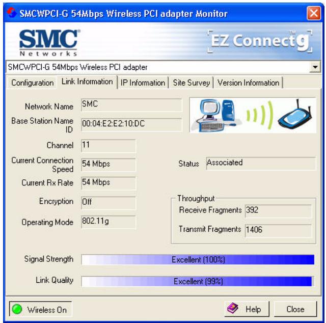Click the Network Name label
The height and width of the screenshot is (323, 326).
(x=49, y=106)
